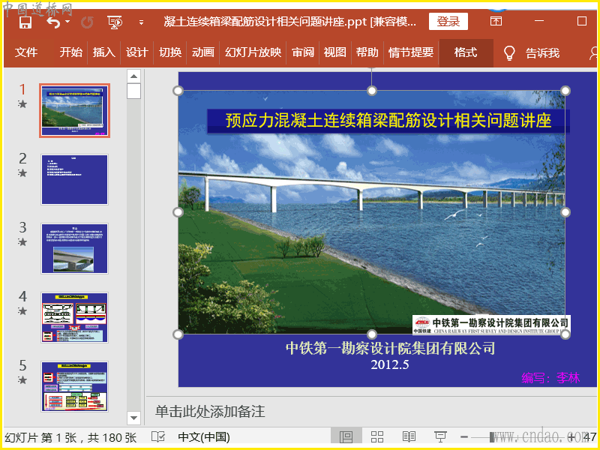Open the 设计 (Design) tab

[136, 52]
